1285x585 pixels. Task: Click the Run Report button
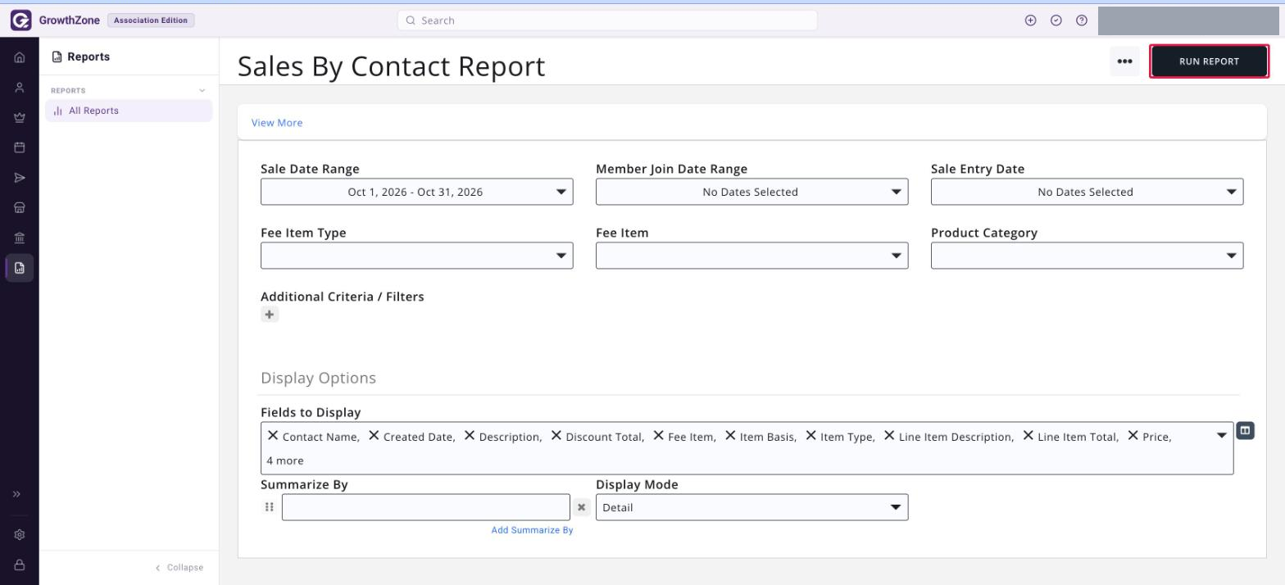(x=1209, y=61)
